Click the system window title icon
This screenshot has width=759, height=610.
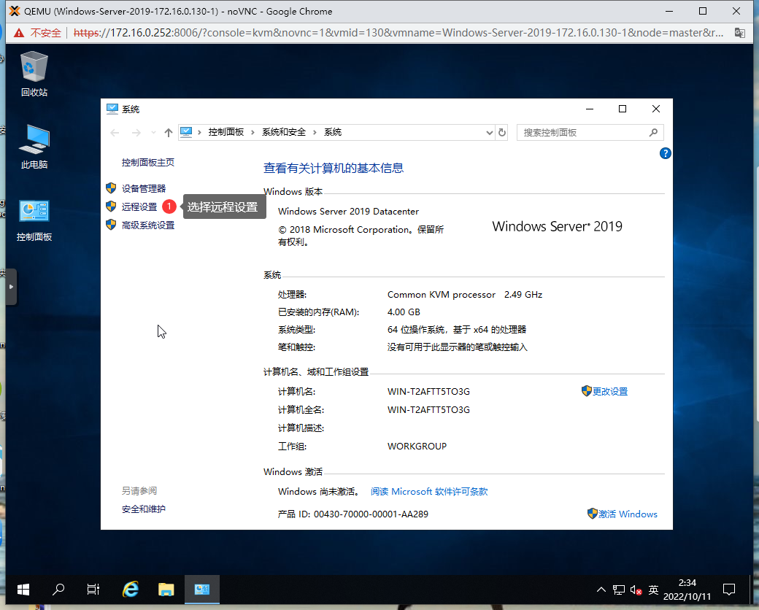tap(112, 109)
